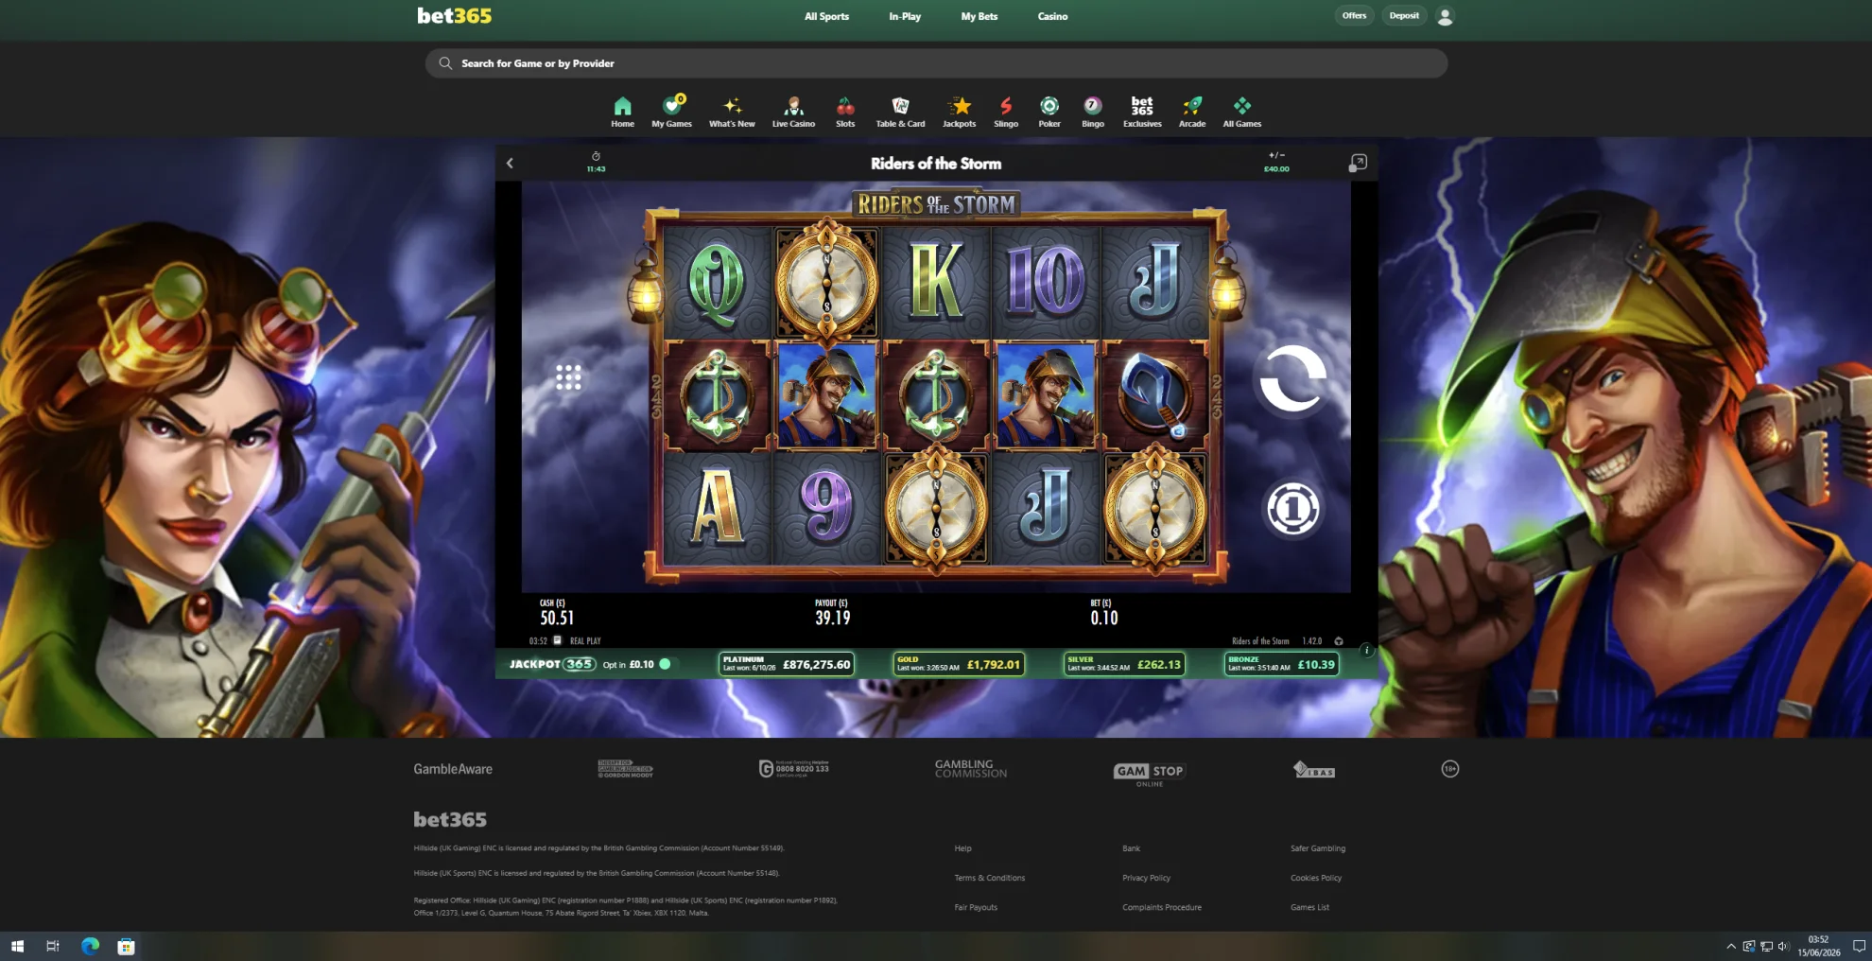Open the Windows Start menu
Image resolution: width=1872 pixels, height=961 pixels.
pos(17,946)
